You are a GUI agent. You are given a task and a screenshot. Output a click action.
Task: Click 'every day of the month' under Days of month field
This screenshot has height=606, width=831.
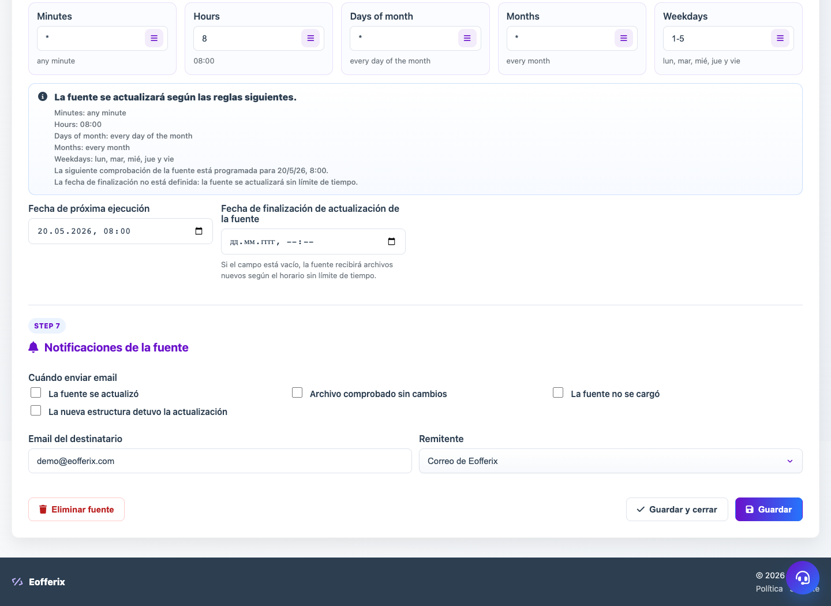tap(390, 61)
